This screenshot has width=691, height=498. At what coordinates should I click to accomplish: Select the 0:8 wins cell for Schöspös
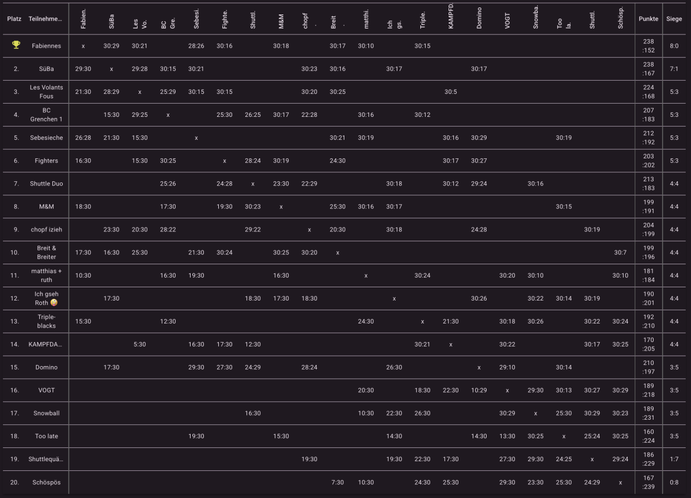pos(674,482)
